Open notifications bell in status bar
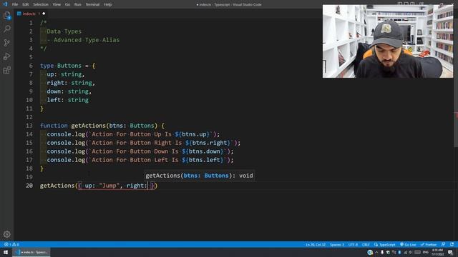458x257 pixels. point(452,244)
